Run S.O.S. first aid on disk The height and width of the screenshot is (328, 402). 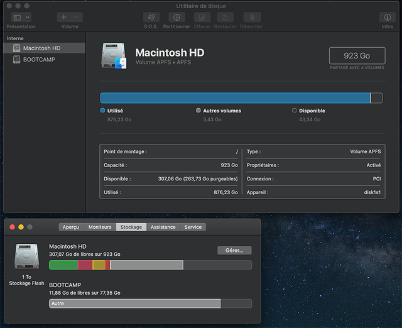point(151,17)
